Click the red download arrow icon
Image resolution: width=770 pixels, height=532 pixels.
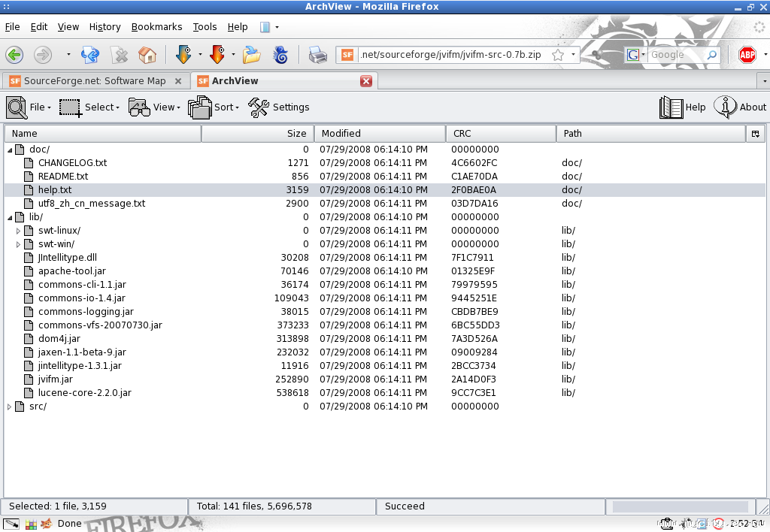217,54
